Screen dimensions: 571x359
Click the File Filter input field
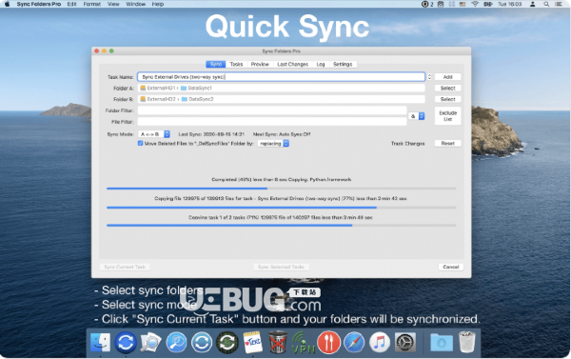(272, 122)
